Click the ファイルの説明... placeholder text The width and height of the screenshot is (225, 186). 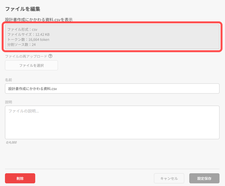coord(24,111)
